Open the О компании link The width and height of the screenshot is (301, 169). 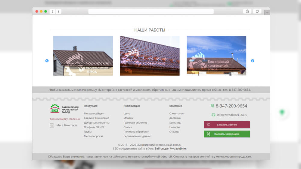pos(177,113)
